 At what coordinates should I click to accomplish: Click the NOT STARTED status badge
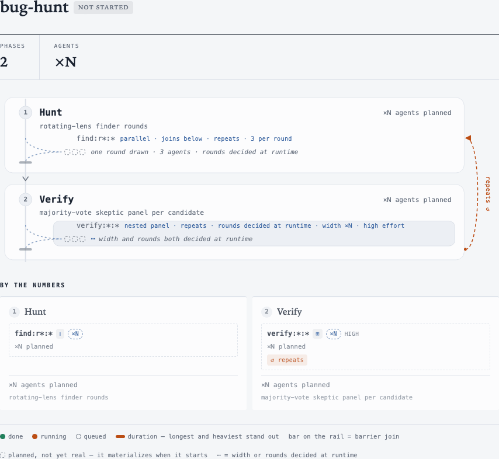point(103,8)
